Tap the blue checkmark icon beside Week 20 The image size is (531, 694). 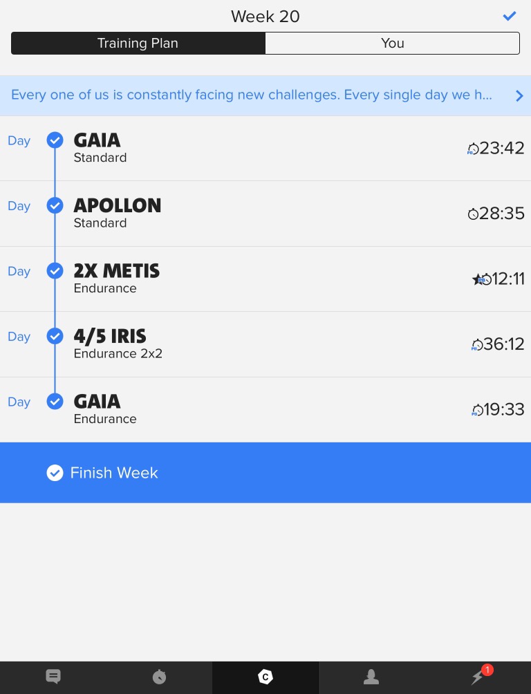510,16
